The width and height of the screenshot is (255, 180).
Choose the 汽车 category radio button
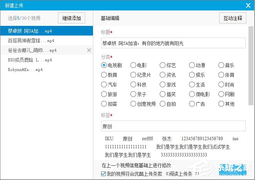point(104,85)
